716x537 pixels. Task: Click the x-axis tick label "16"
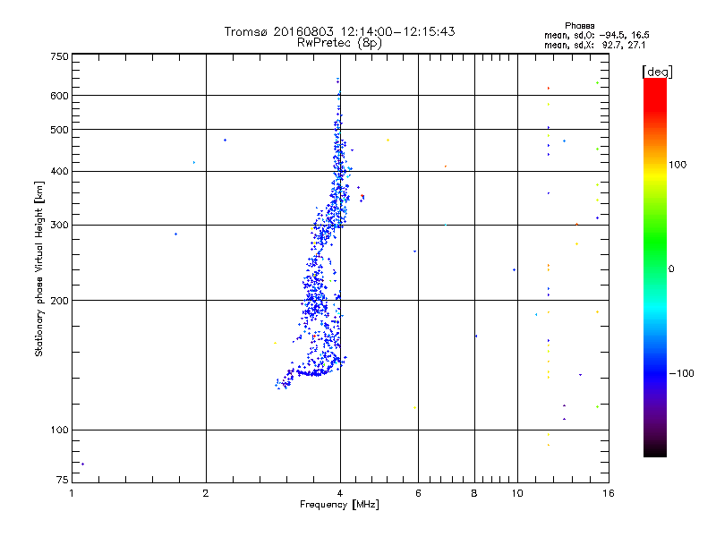[609, 493]
